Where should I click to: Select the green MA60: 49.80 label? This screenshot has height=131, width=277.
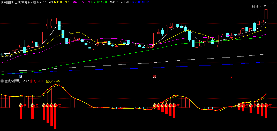(x=100, y=2)
